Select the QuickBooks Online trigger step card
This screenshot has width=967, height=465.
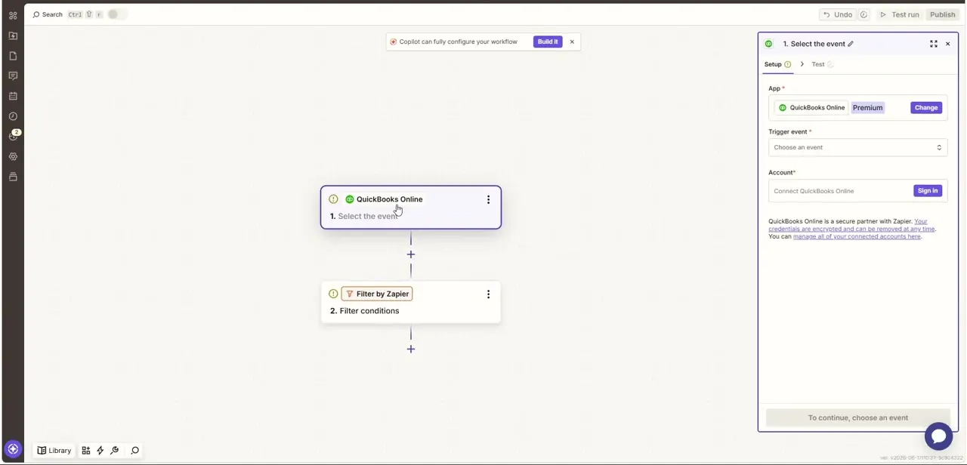[411, 208]
